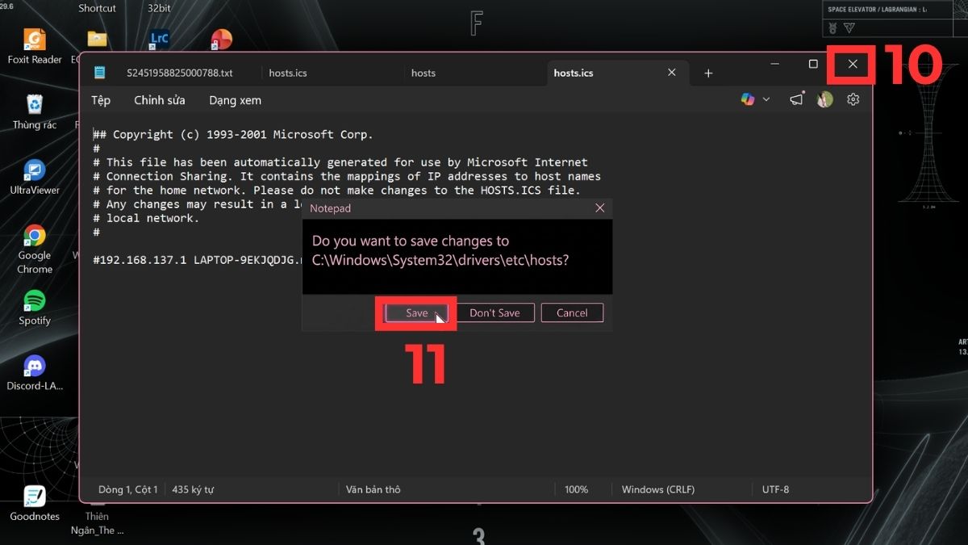The height and width of the screenshot is (545, 968).
Task: Close the active hosts.ics tab
Action: 672,73
